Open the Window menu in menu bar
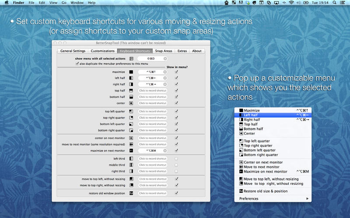Screen dimensions: 350x218 [77, 3]
